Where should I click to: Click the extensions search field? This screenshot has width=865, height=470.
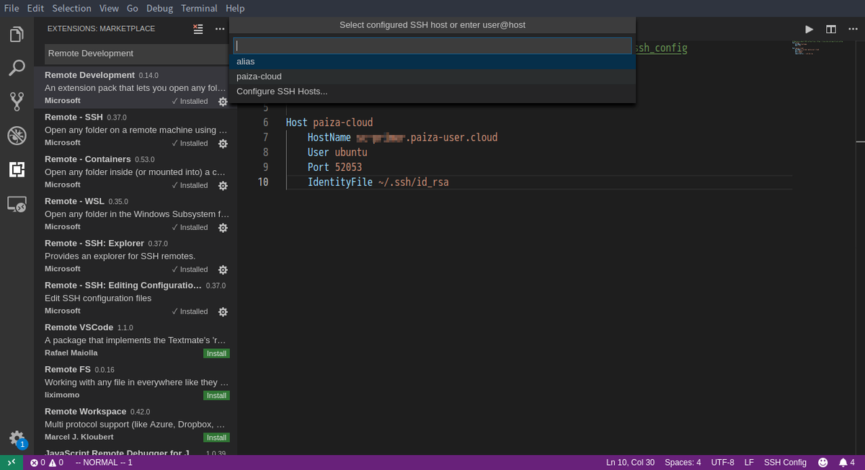click(136, 53)
